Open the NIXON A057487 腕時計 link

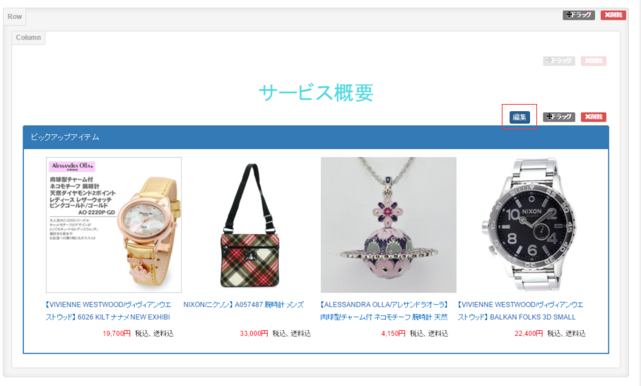[244, 305]
